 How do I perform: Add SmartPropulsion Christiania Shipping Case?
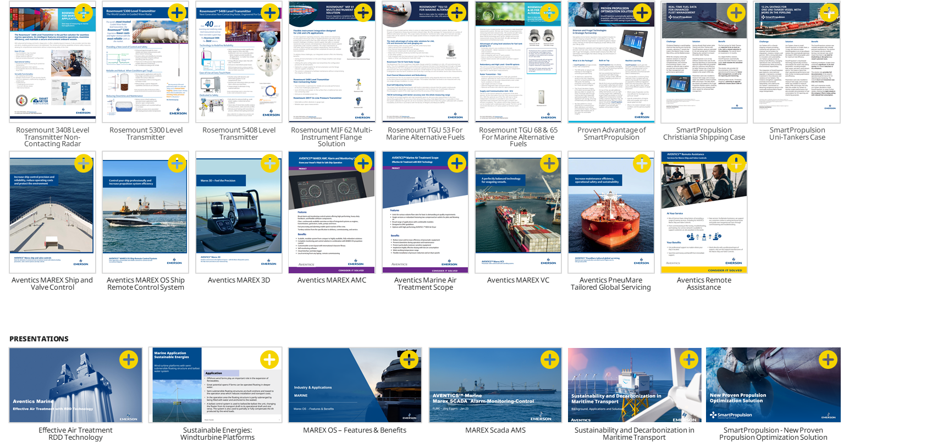736,13
